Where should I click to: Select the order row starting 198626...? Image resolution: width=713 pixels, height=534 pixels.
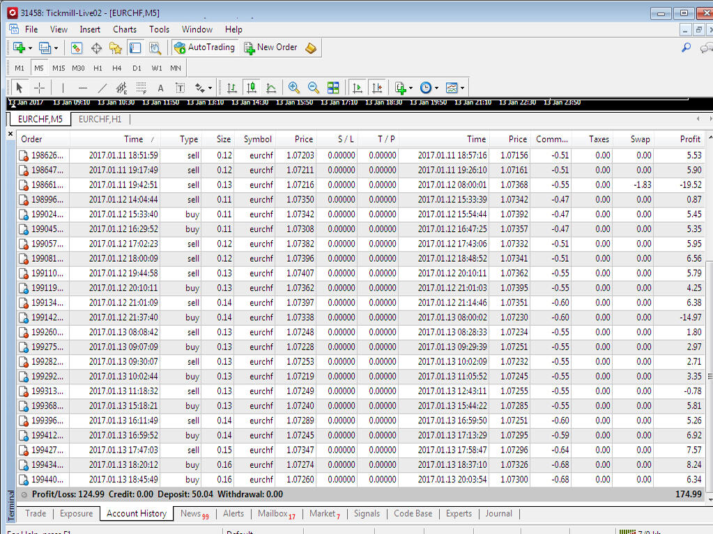(361, 155)
